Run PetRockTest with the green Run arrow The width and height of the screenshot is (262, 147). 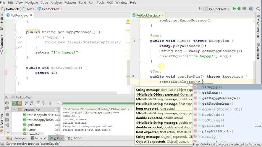(234, 9)
